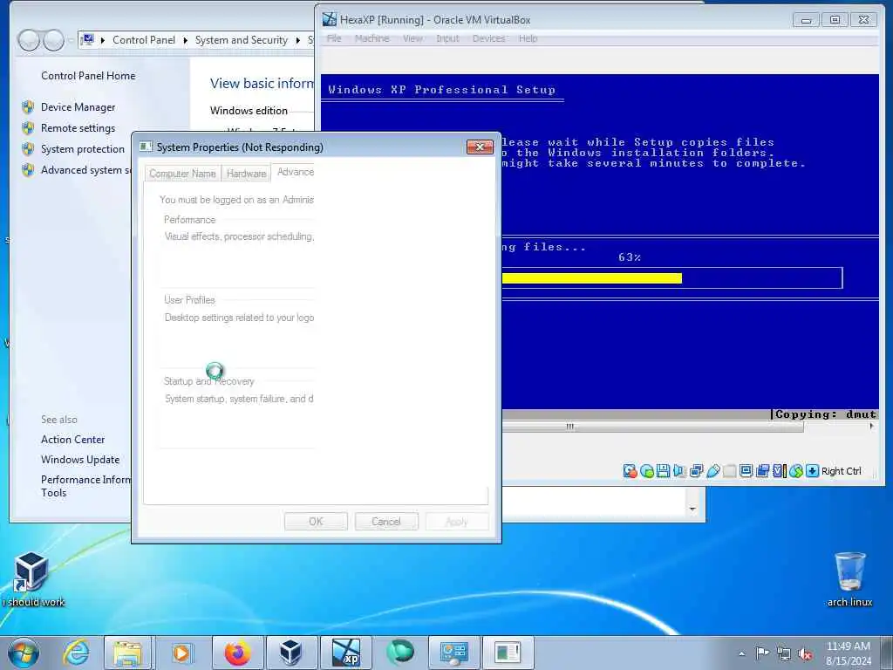Open Windows Explorer folder icon on taskbar
The height and width of the screenshot is (670, 893).
(127, 653)
